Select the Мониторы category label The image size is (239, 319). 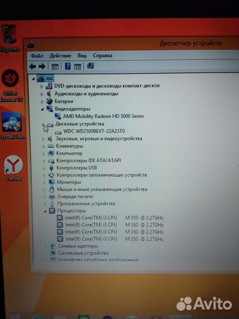[69, 183]
